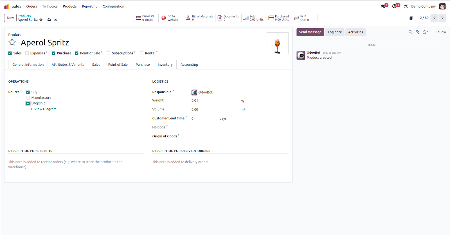Click the Weight input field
This screenshot has height=235, width=450.
click(215, 101)
